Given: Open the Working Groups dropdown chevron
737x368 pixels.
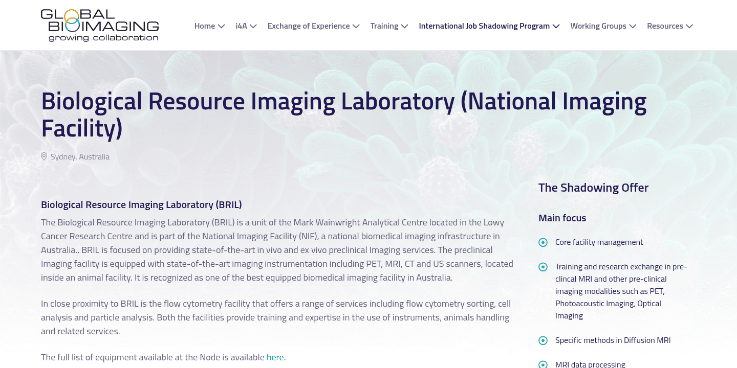Looking at the screenshot, I should pos(633,26).
